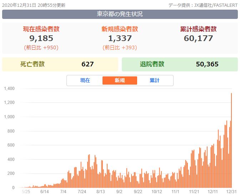
Task: Click the データ提供：JX通信社/FASTALERT credit
Action: pyautogui.click(x=203, y=5)
